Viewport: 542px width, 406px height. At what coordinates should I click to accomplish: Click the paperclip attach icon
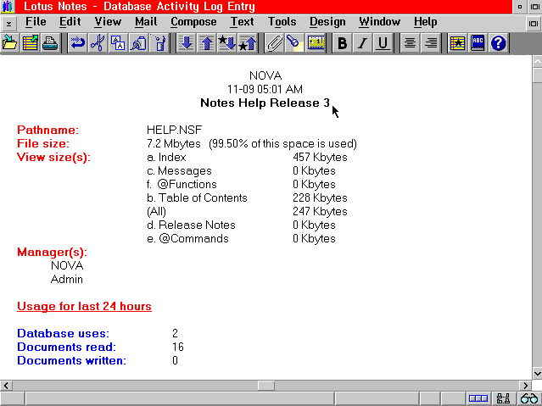(274, 43)
